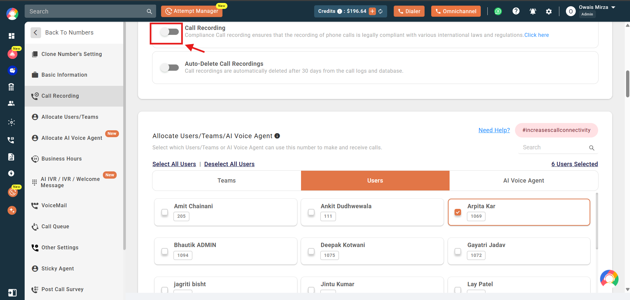Expand the Owais Mirza account dropdown arrow
The image size is (630, 300).
[613, 7]
